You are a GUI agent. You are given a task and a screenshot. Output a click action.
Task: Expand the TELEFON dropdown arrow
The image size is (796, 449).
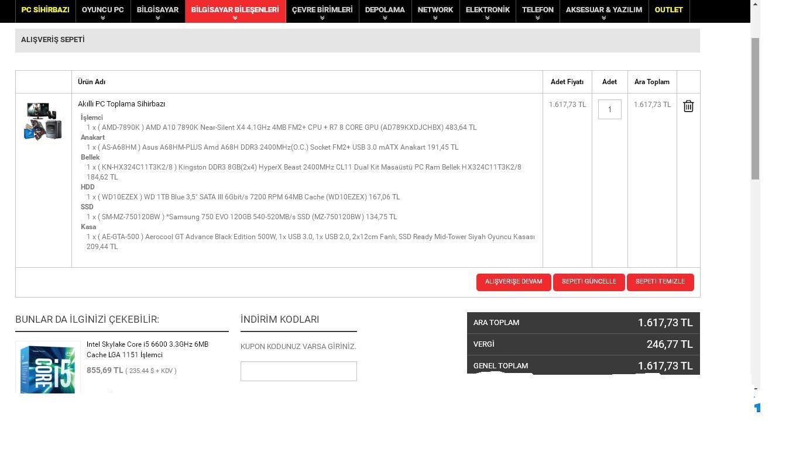538,18
